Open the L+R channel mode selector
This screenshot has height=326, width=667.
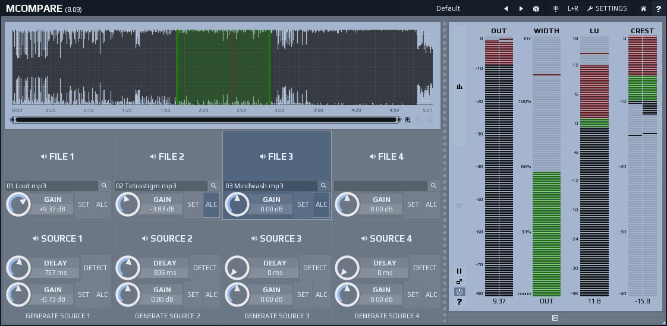coord(572,9)
